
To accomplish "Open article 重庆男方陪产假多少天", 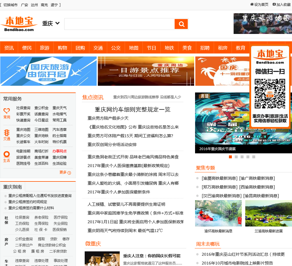I will click(x=108, y=118).
